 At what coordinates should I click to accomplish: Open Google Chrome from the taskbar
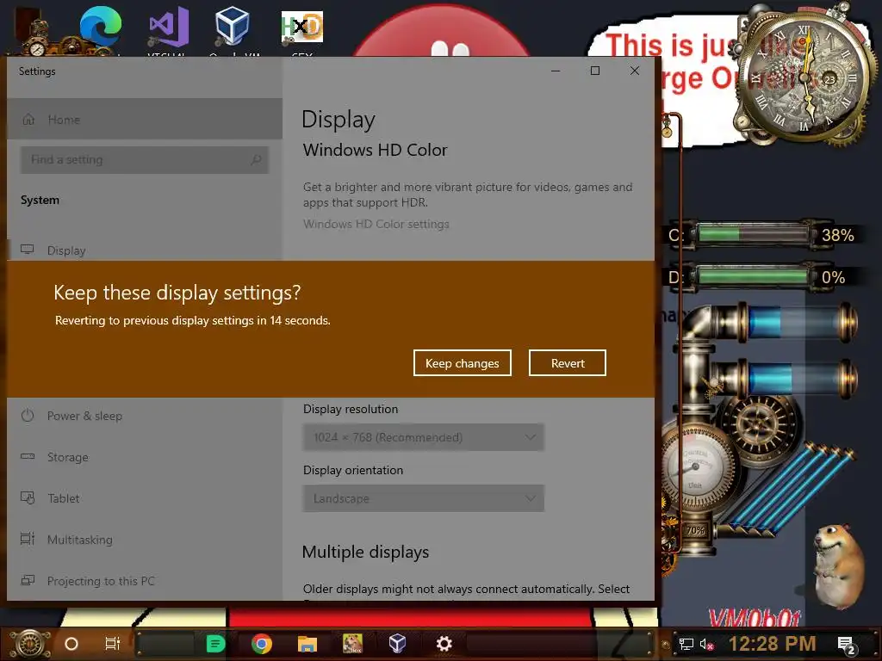[x=262, y=644]
